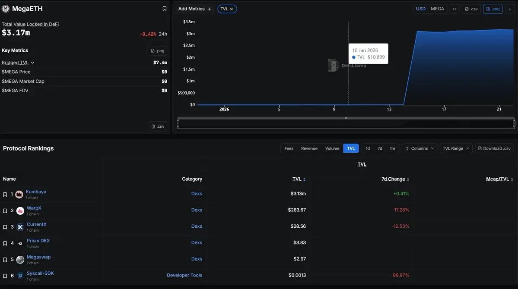Bookmark the Megaswap protocol row
This screenshot has width=518, height=289.
coord(5,260)
